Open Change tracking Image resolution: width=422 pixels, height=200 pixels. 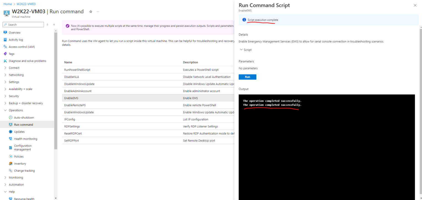tap(24, 171)
